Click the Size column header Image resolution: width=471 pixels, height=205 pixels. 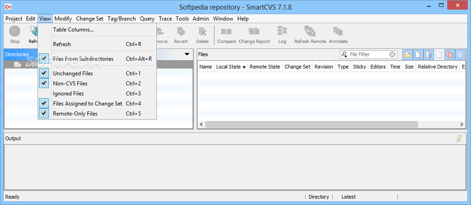point(409,67)
